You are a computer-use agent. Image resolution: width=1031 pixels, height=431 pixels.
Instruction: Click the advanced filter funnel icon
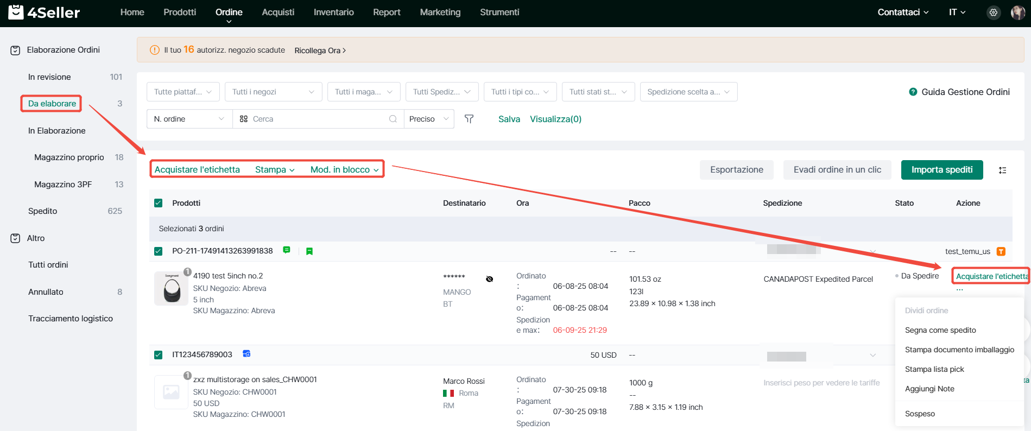(469, 119)
